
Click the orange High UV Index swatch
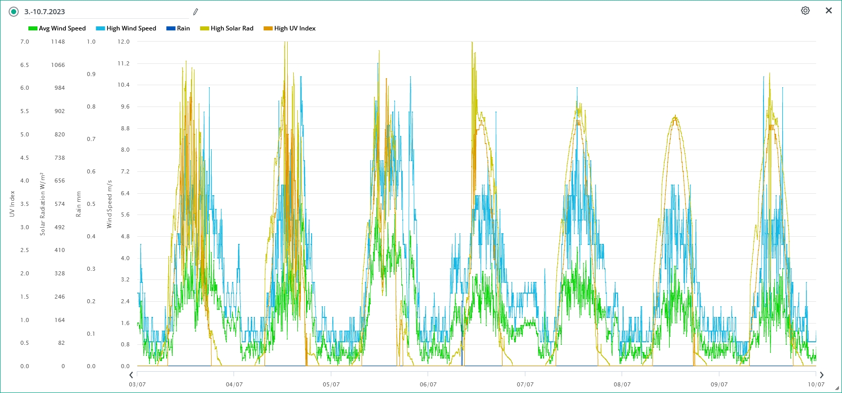(268, 28)
